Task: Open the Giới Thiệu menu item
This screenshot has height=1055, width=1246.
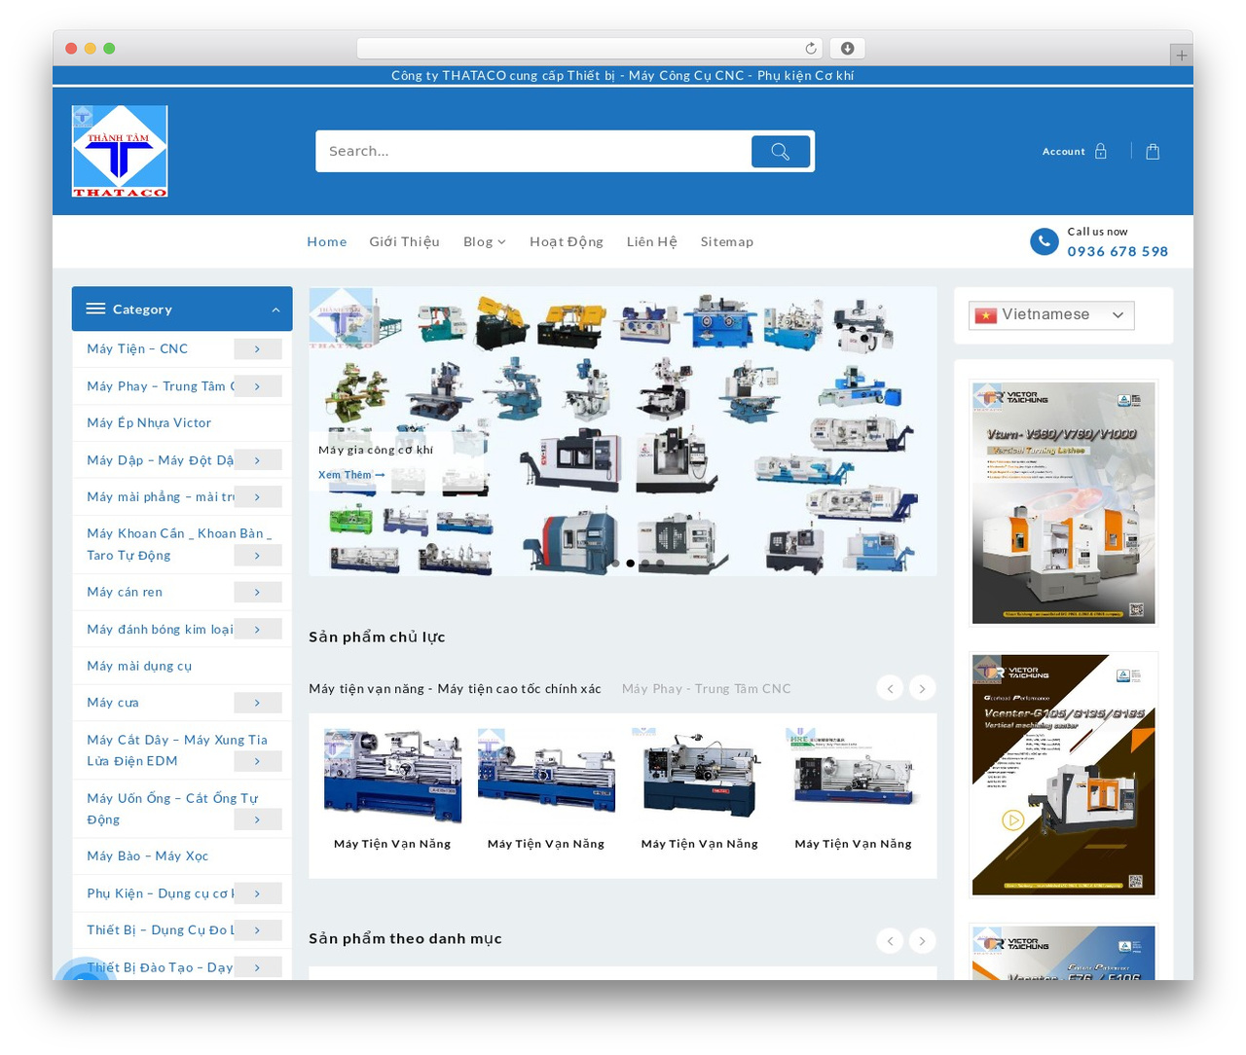Action: 404,241
